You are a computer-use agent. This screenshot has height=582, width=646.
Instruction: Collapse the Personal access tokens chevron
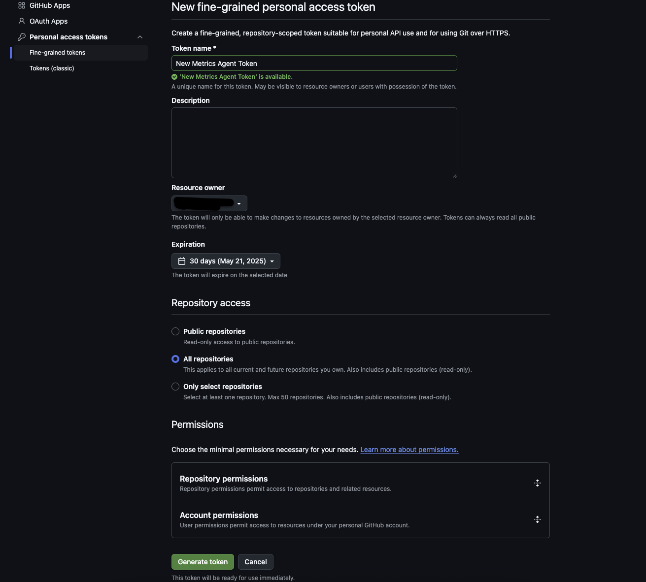140,37
